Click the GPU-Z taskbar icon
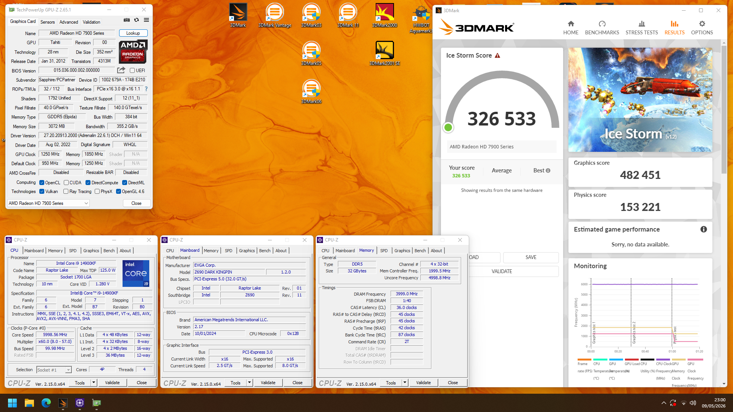Image resolution: width=733 pixels, height=412 pixels. tap(97, 403)
